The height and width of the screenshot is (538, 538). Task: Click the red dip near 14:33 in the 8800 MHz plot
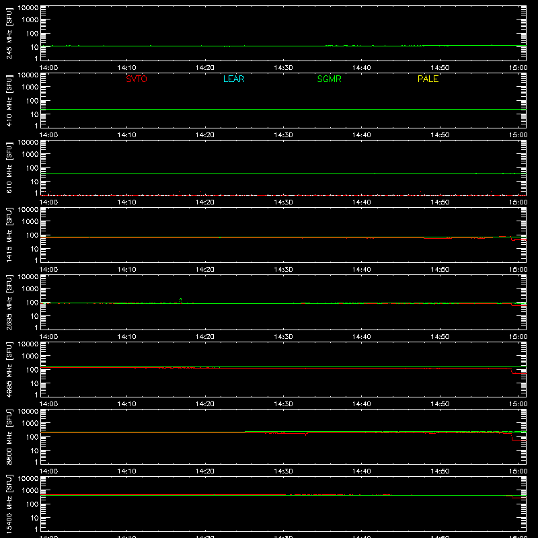click(305, 434)
